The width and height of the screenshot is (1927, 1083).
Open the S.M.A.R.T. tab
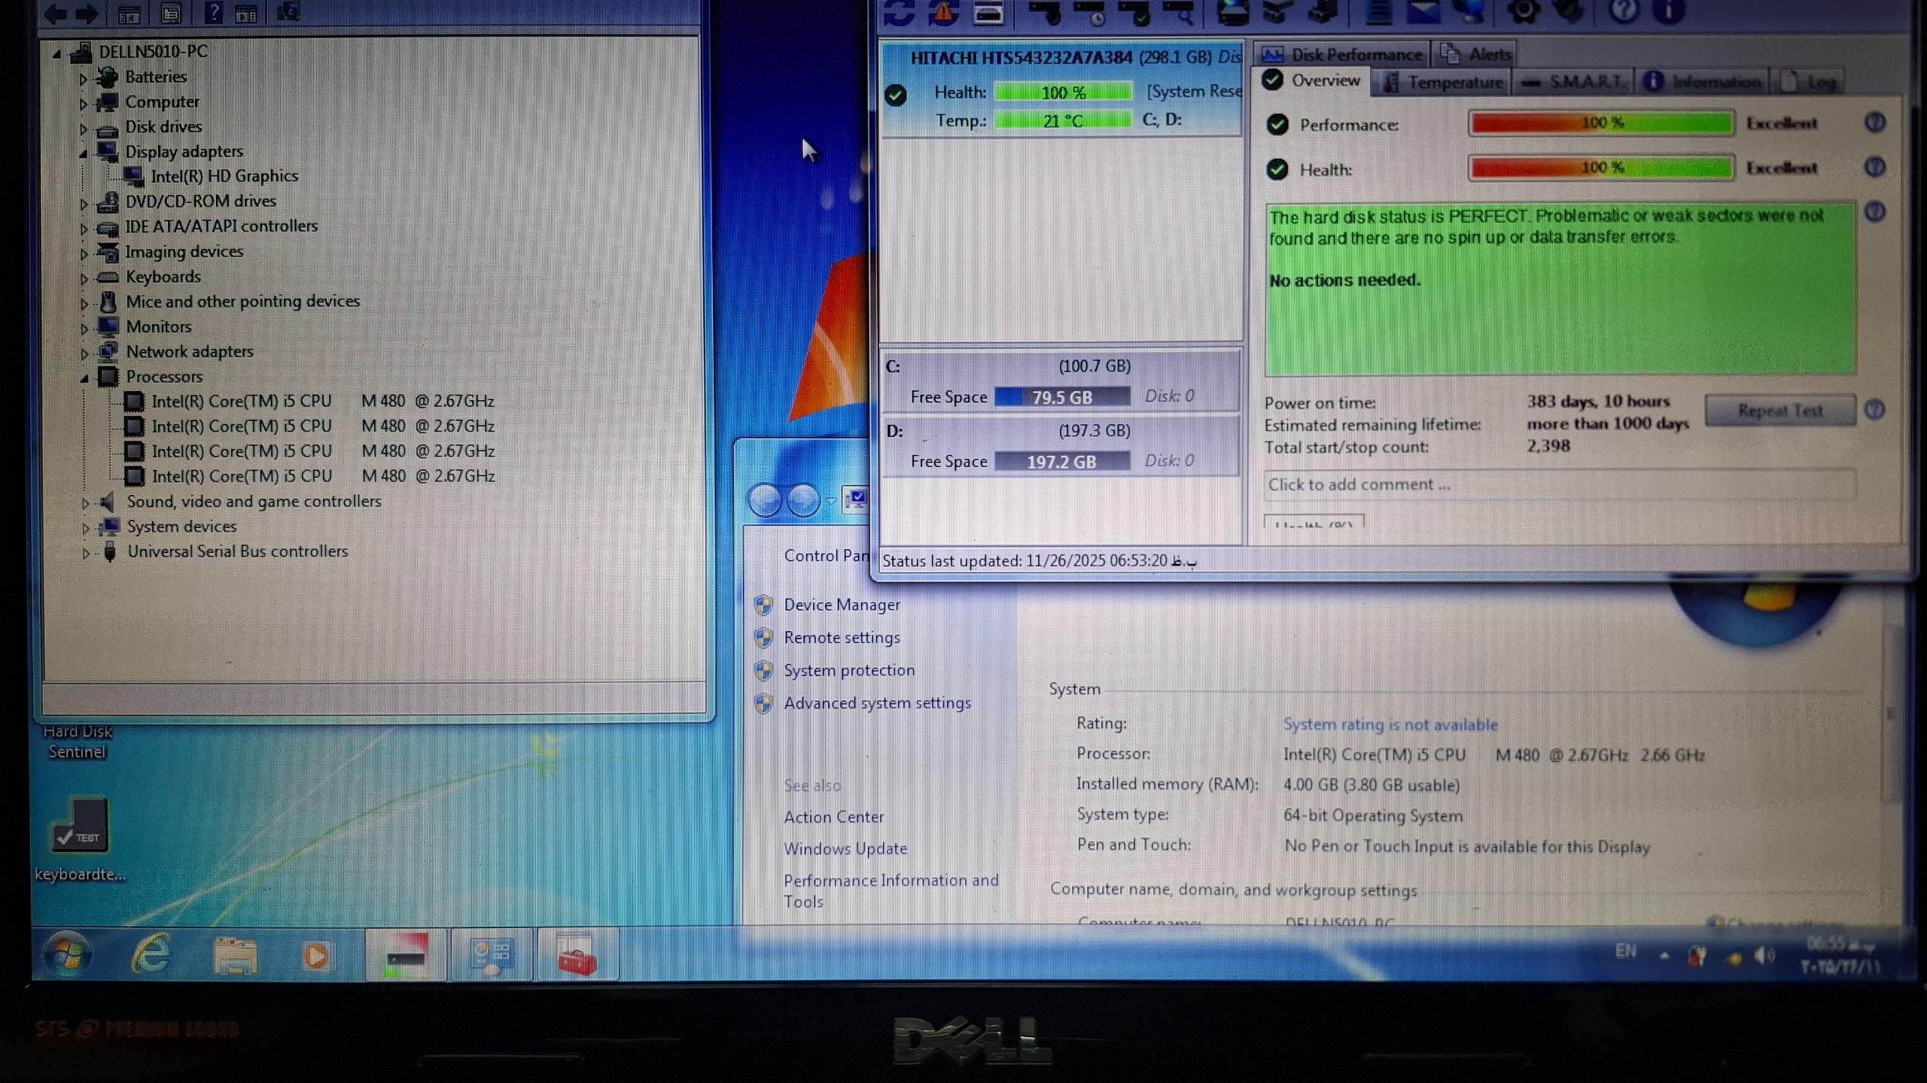1573,82
